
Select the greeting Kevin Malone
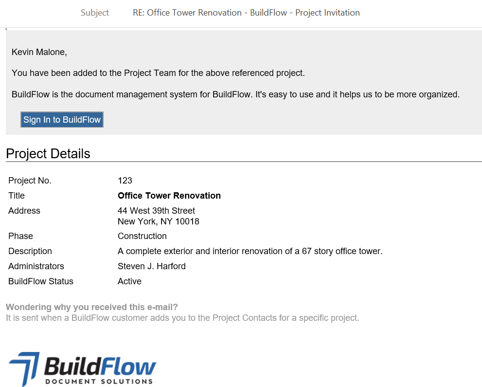pos(39,52)
